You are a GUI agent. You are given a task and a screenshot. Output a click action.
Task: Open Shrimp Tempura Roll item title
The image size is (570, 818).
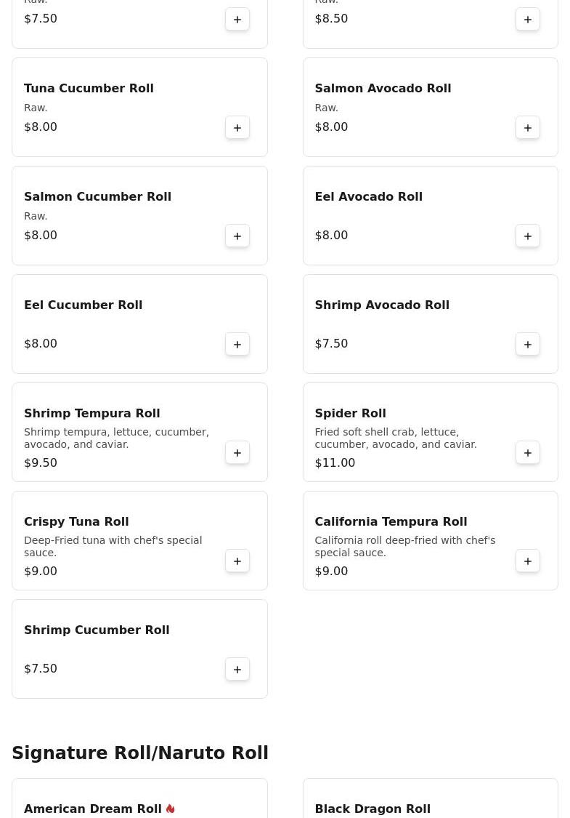tap(91, 413)
